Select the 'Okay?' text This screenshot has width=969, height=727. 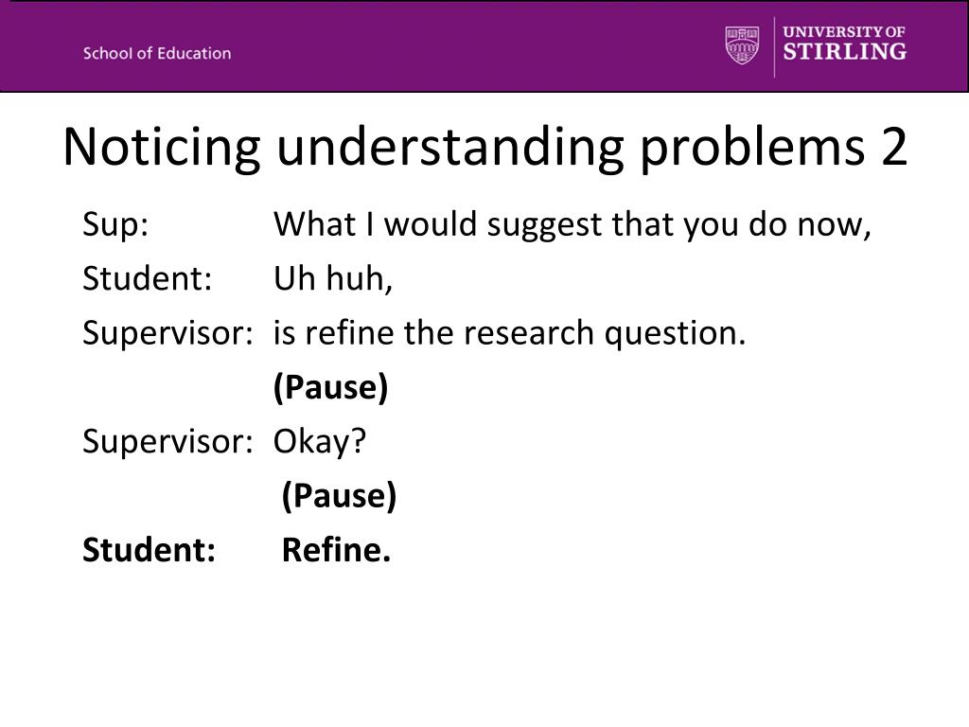pos(320,441)
